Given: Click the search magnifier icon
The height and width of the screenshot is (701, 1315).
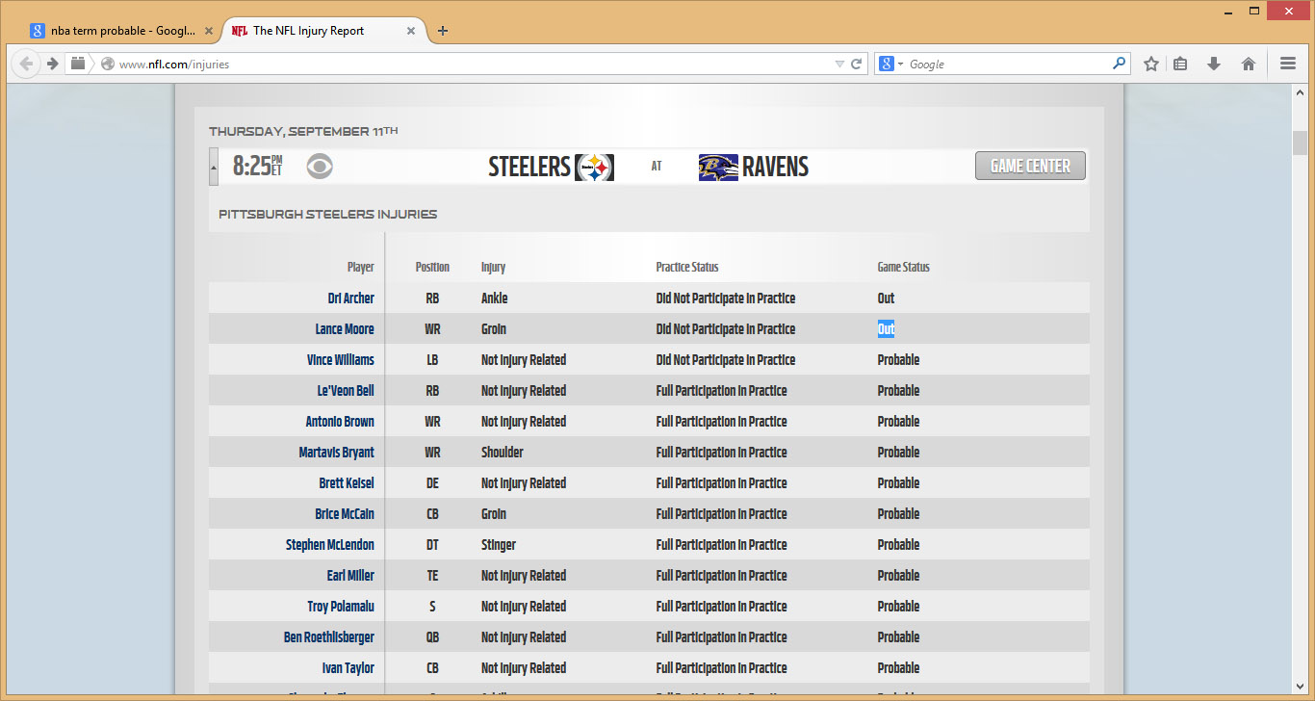Looking at the screenshot, I should pyautogui.click(x=1119, y=64).
